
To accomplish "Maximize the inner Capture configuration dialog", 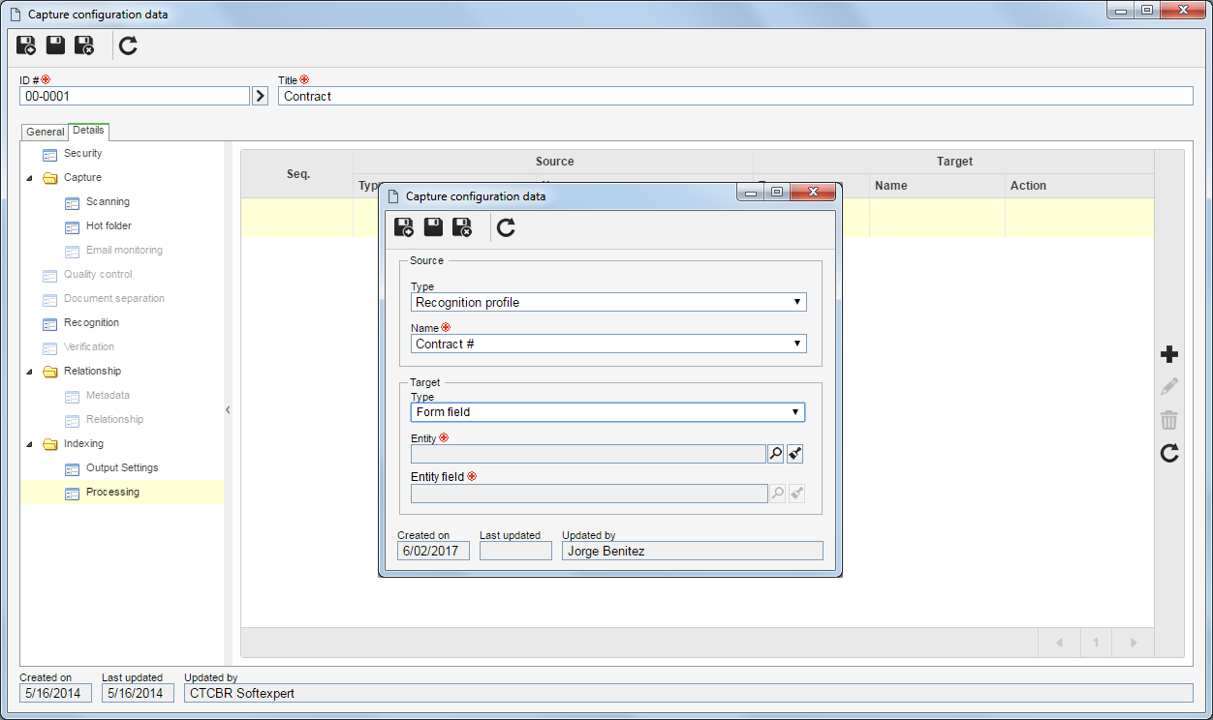I will [777, 192].
